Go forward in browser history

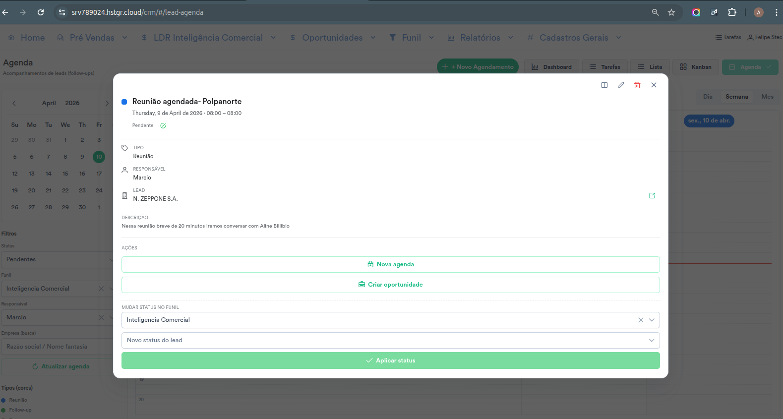tap(23, 12)
